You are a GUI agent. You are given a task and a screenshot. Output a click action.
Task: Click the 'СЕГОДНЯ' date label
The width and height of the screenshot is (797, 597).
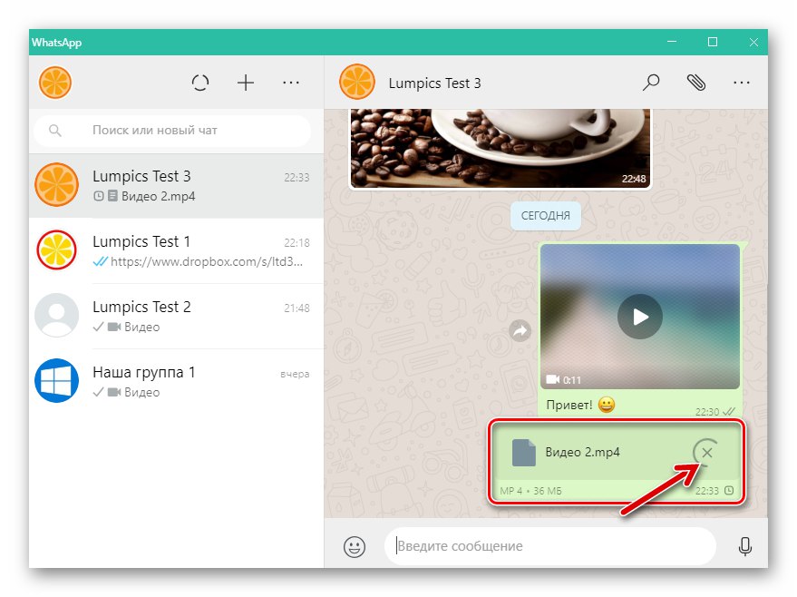(546, 216)
